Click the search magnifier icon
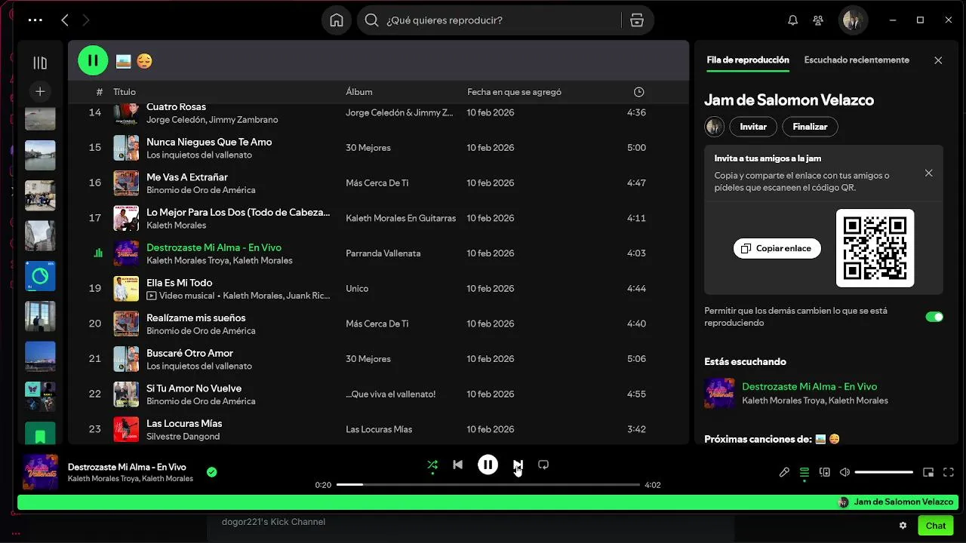This screenshot has width=966, height=543. 371,20
